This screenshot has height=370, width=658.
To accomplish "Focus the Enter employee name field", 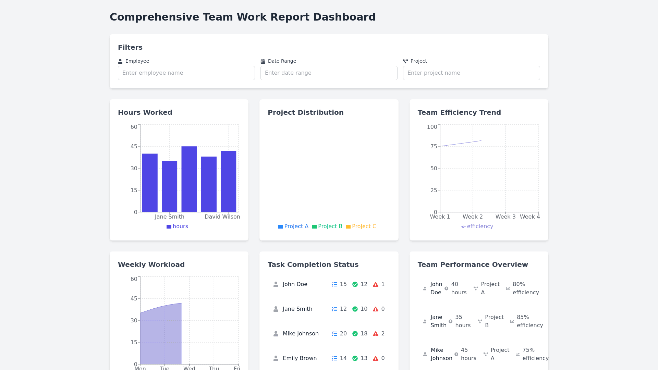I will (186, 73).
